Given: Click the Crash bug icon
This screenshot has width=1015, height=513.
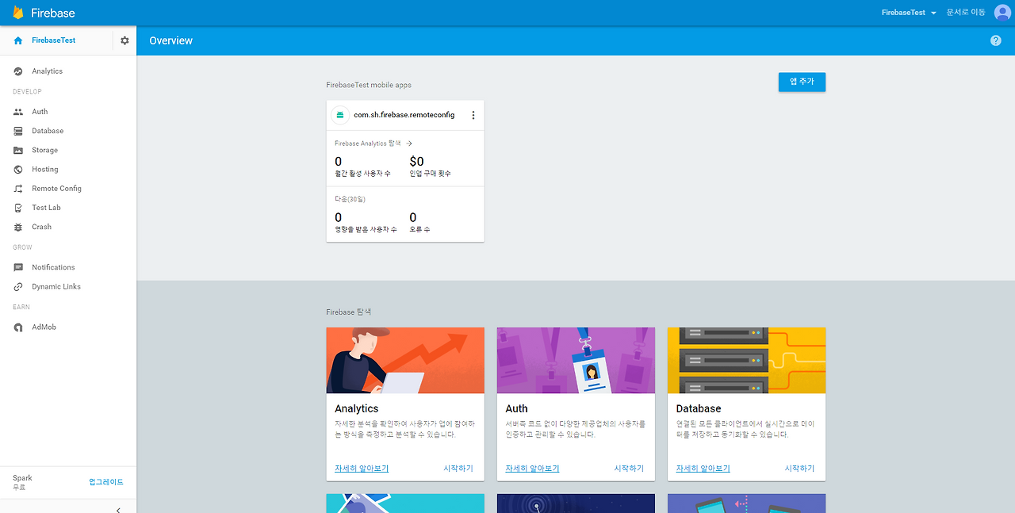Looking at the screenshot, I should click(18, 227).
